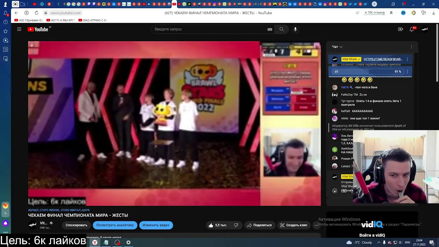Screen dimensions: 439x247
Task: Expand the Чат mode dropdown
Action: [337, 47]
